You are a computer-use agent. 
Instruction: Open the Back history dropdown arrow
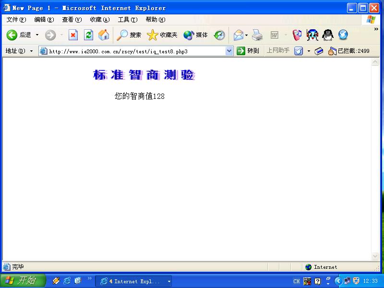click(x=37, y=35)
